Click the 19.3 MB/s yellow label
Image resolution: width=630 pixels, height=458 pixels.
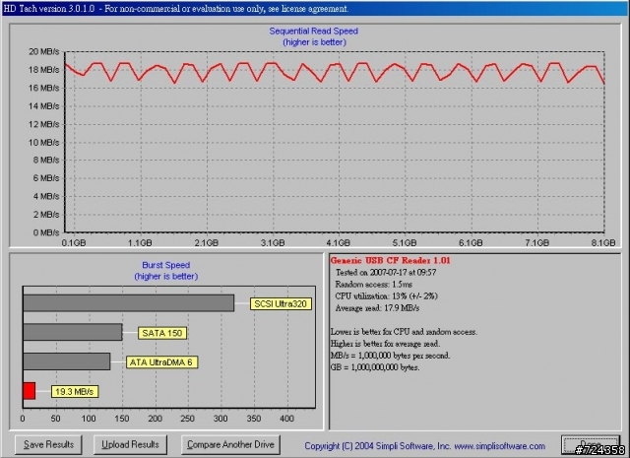[75, 391]
